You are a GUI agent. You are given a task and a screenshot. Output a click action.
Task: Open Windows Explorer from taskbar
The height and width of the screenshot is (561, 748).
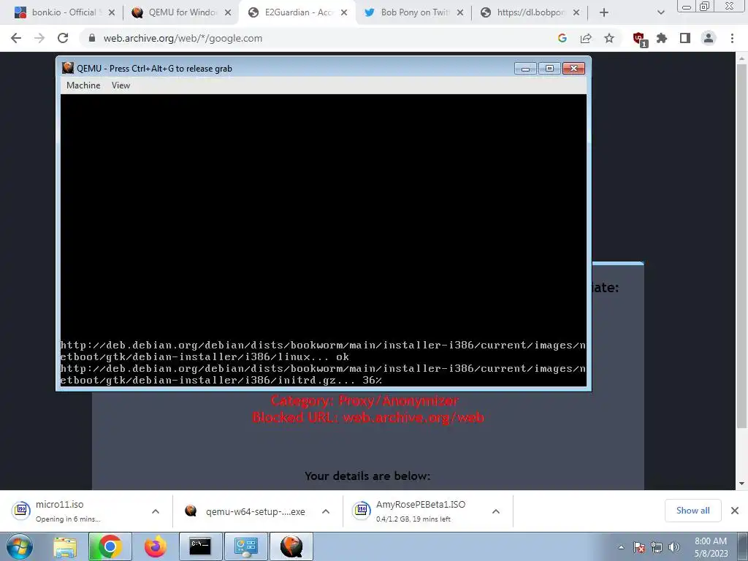(65, 546)
